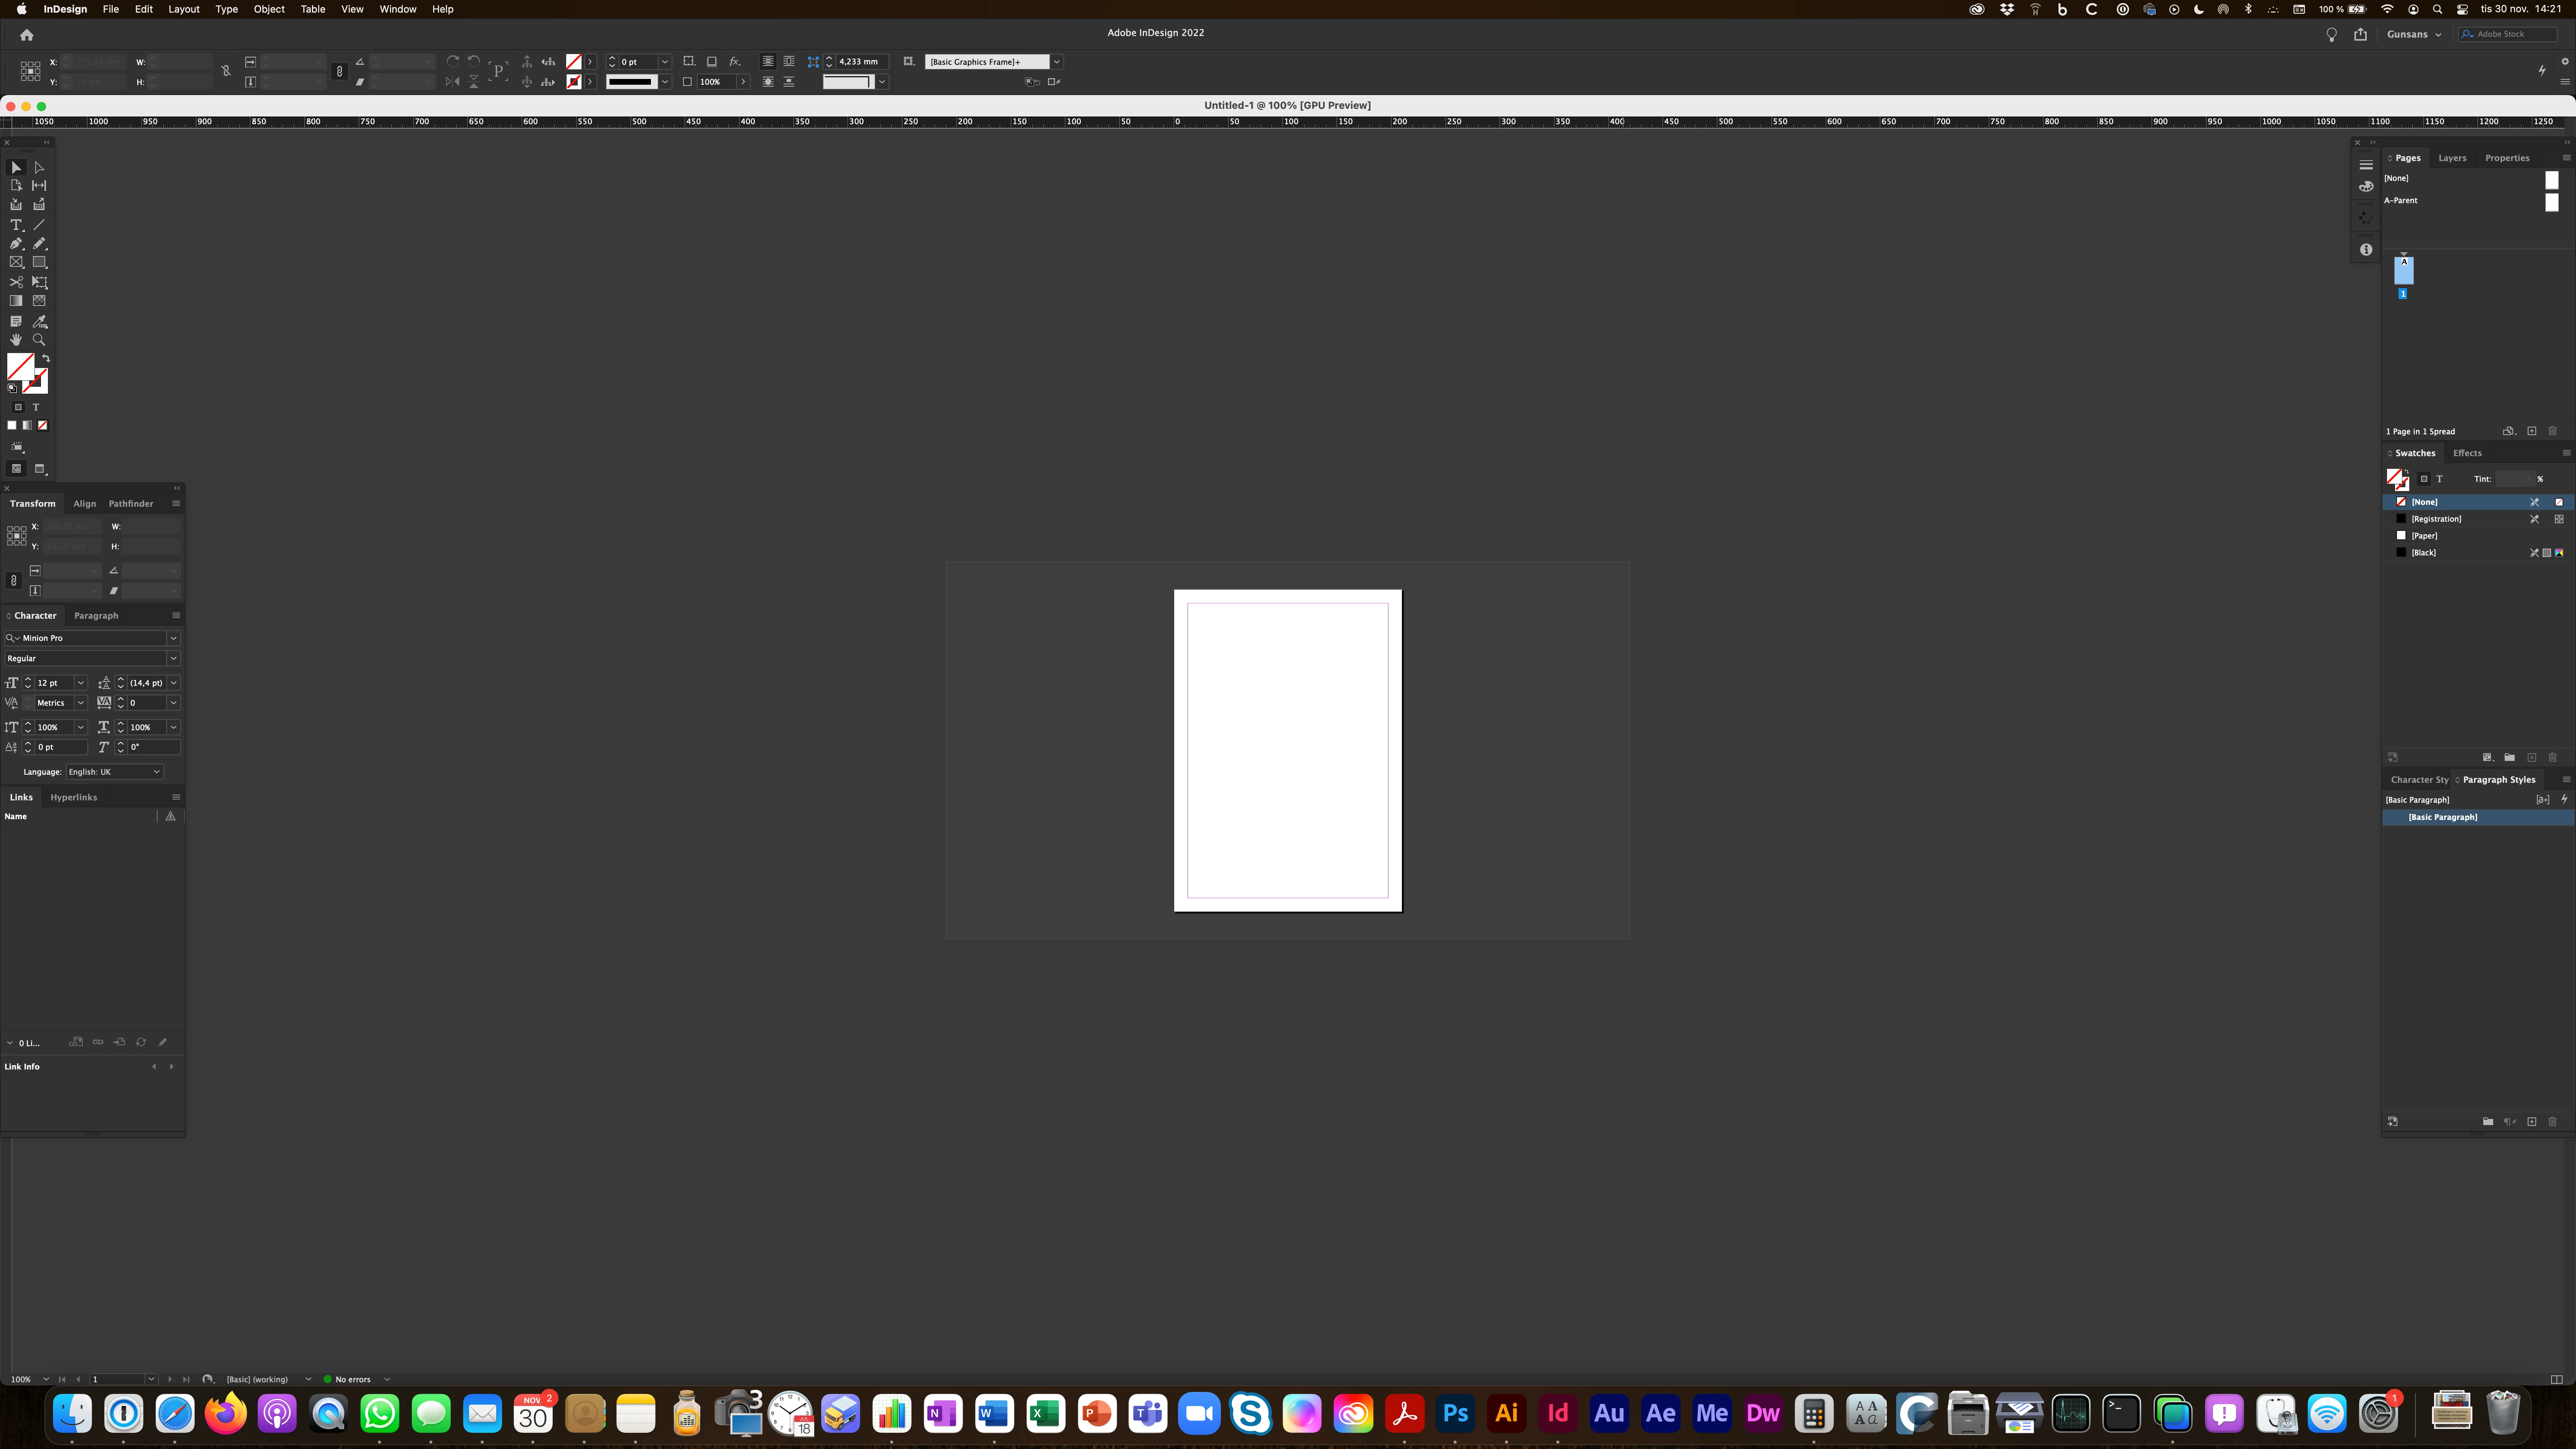This screenshot has width=2576, height=1449.
Task: Pick the Direct Selection tool
Action: [39, 168]
